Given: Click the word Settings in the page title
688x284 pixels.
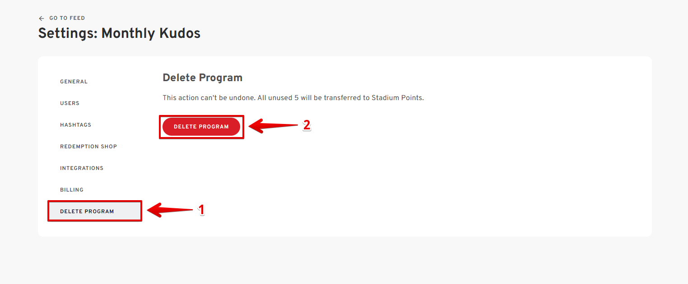Looking at the screenshot, I should coord(67,33).
